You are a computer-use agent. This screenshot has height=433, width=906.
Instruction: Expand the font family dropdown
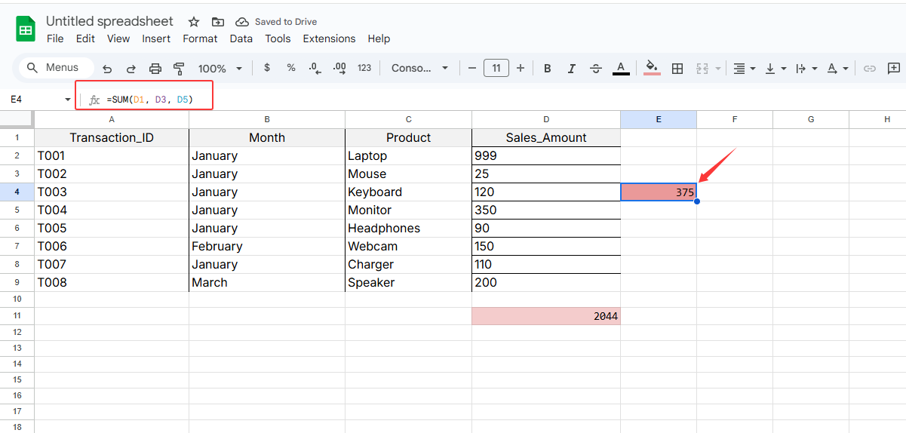[419, 69]
